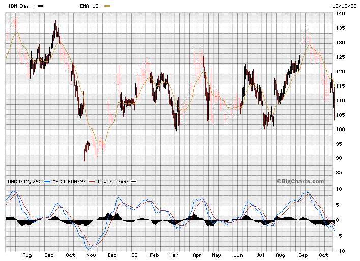The width and height of the screenshot is (360, 261).
Task: Click the 00 year marker on the time axis
Action: click(134, 256)
